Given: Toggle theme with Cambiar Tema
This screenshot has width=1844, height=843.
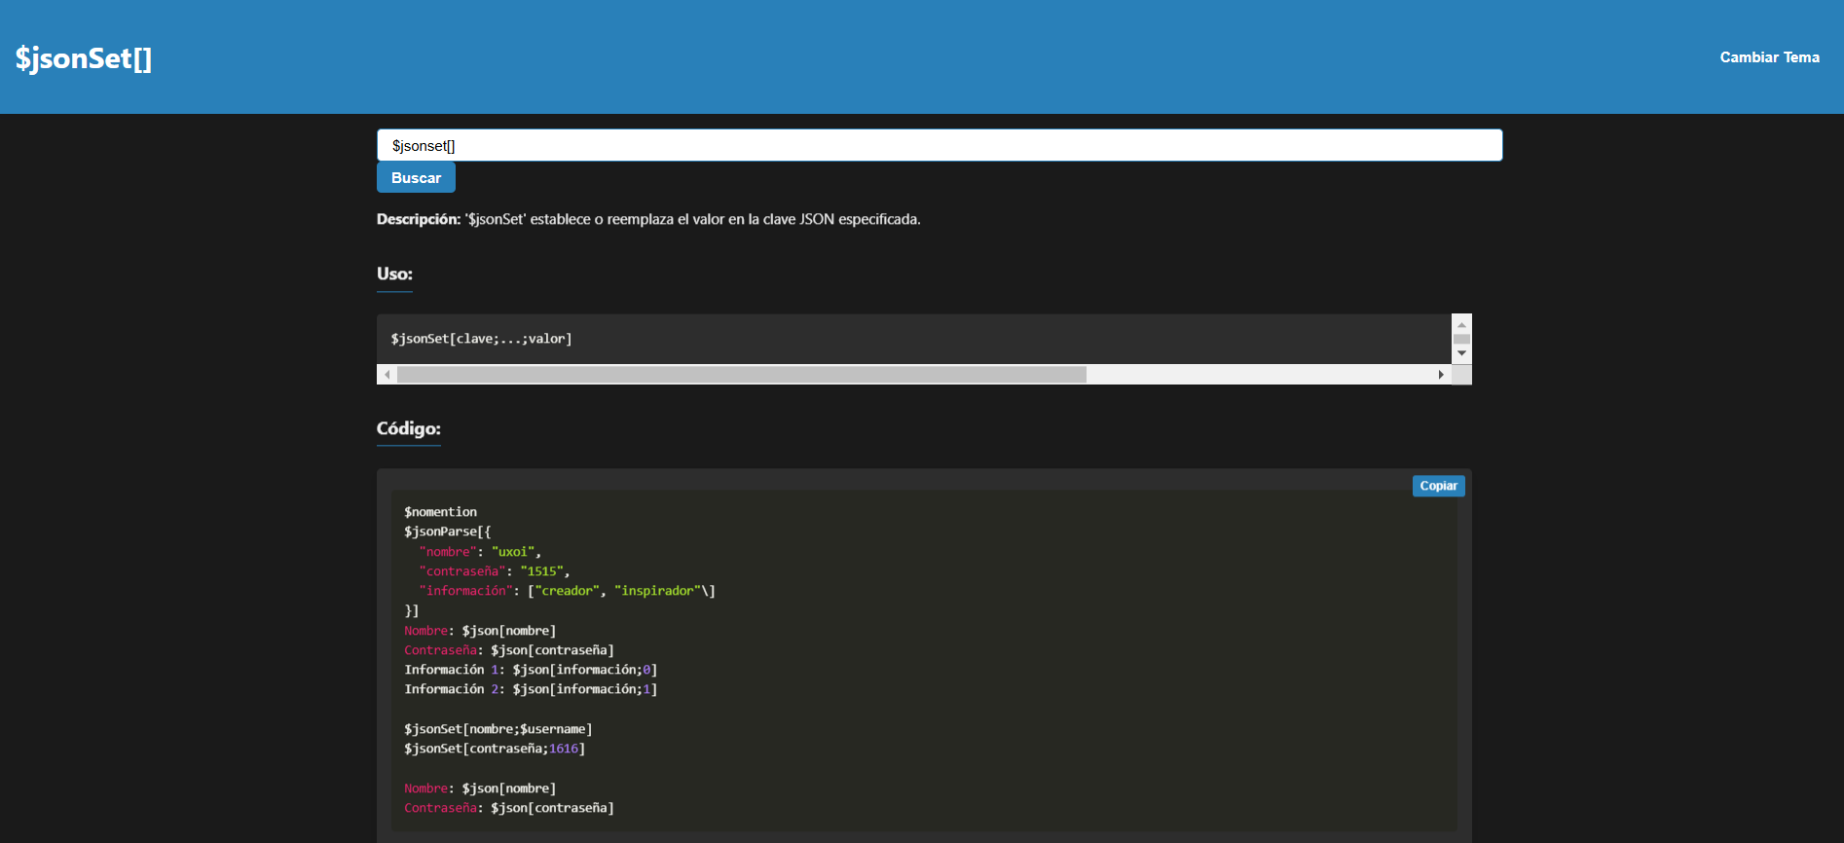Looking at the screenshot, I should point(1769,57).
